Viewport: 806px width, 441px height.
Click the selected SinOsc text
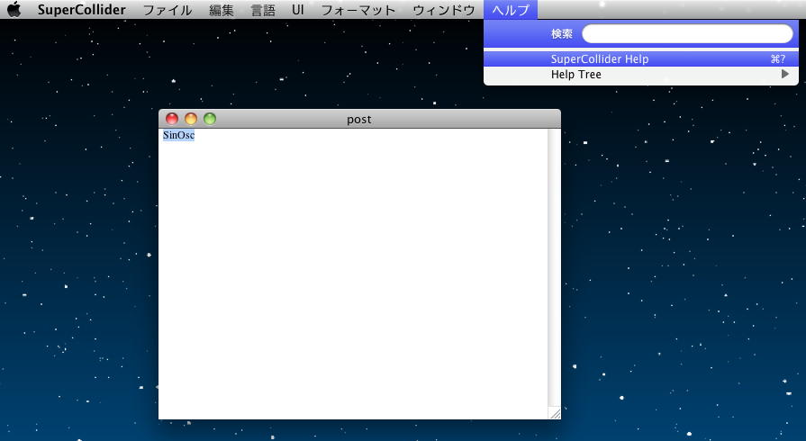[x=179, y=135]
